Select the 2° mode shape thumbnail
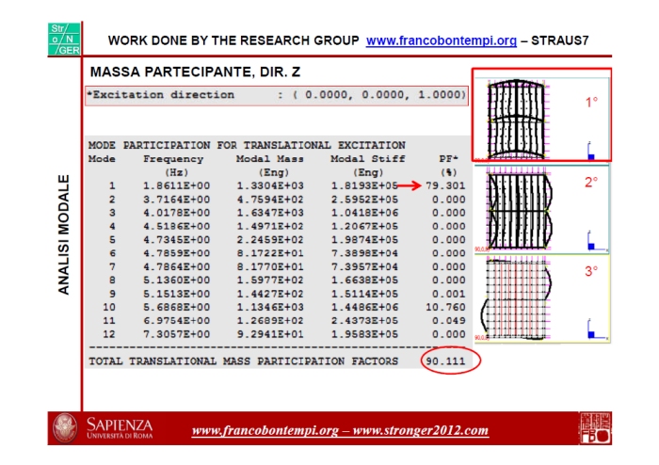 click(x=541, y=208)
